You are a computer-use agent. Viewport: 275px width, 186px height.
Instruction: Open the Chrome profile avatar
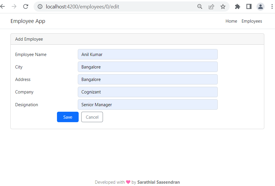[260, 7]
